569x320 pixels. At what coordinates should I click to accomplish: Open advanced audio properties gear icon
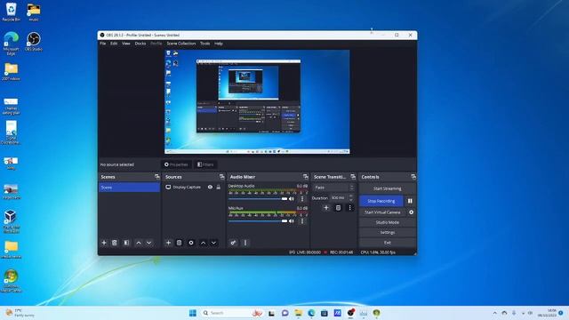(x=233, y=243)
